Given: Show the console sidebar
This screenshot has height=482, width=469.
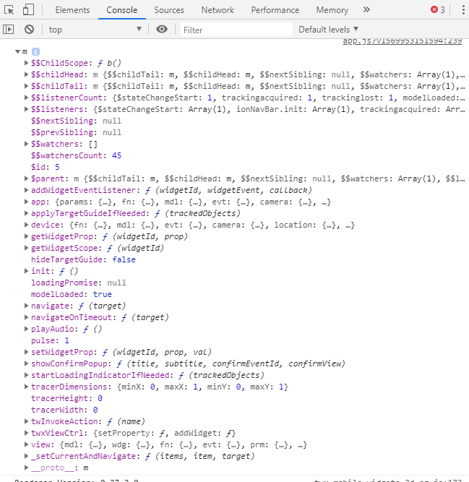Looking at the screenshot, I should tap(9, 29).
